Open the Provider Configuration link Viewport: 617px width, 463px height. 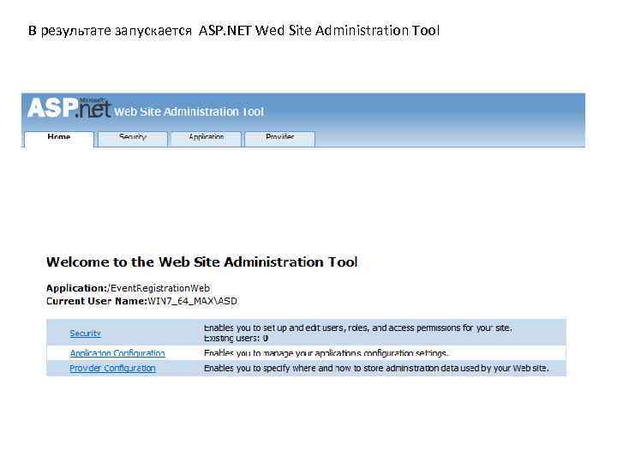coord(112,368)
